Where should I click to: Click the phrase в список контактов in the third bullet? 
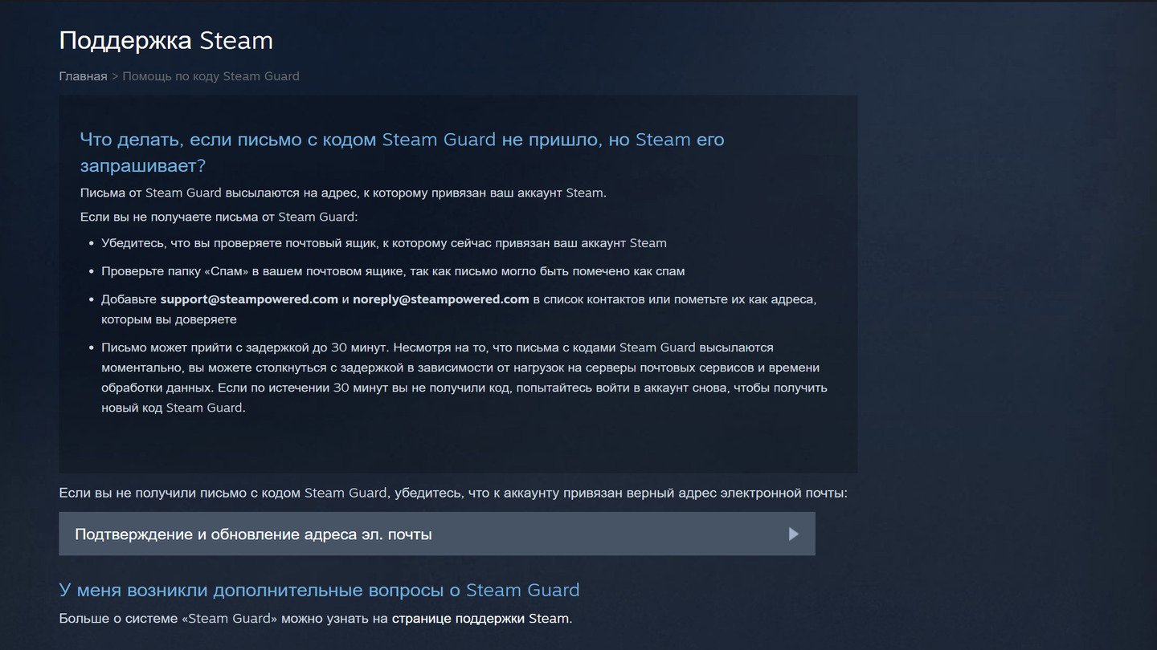(589, 299)
